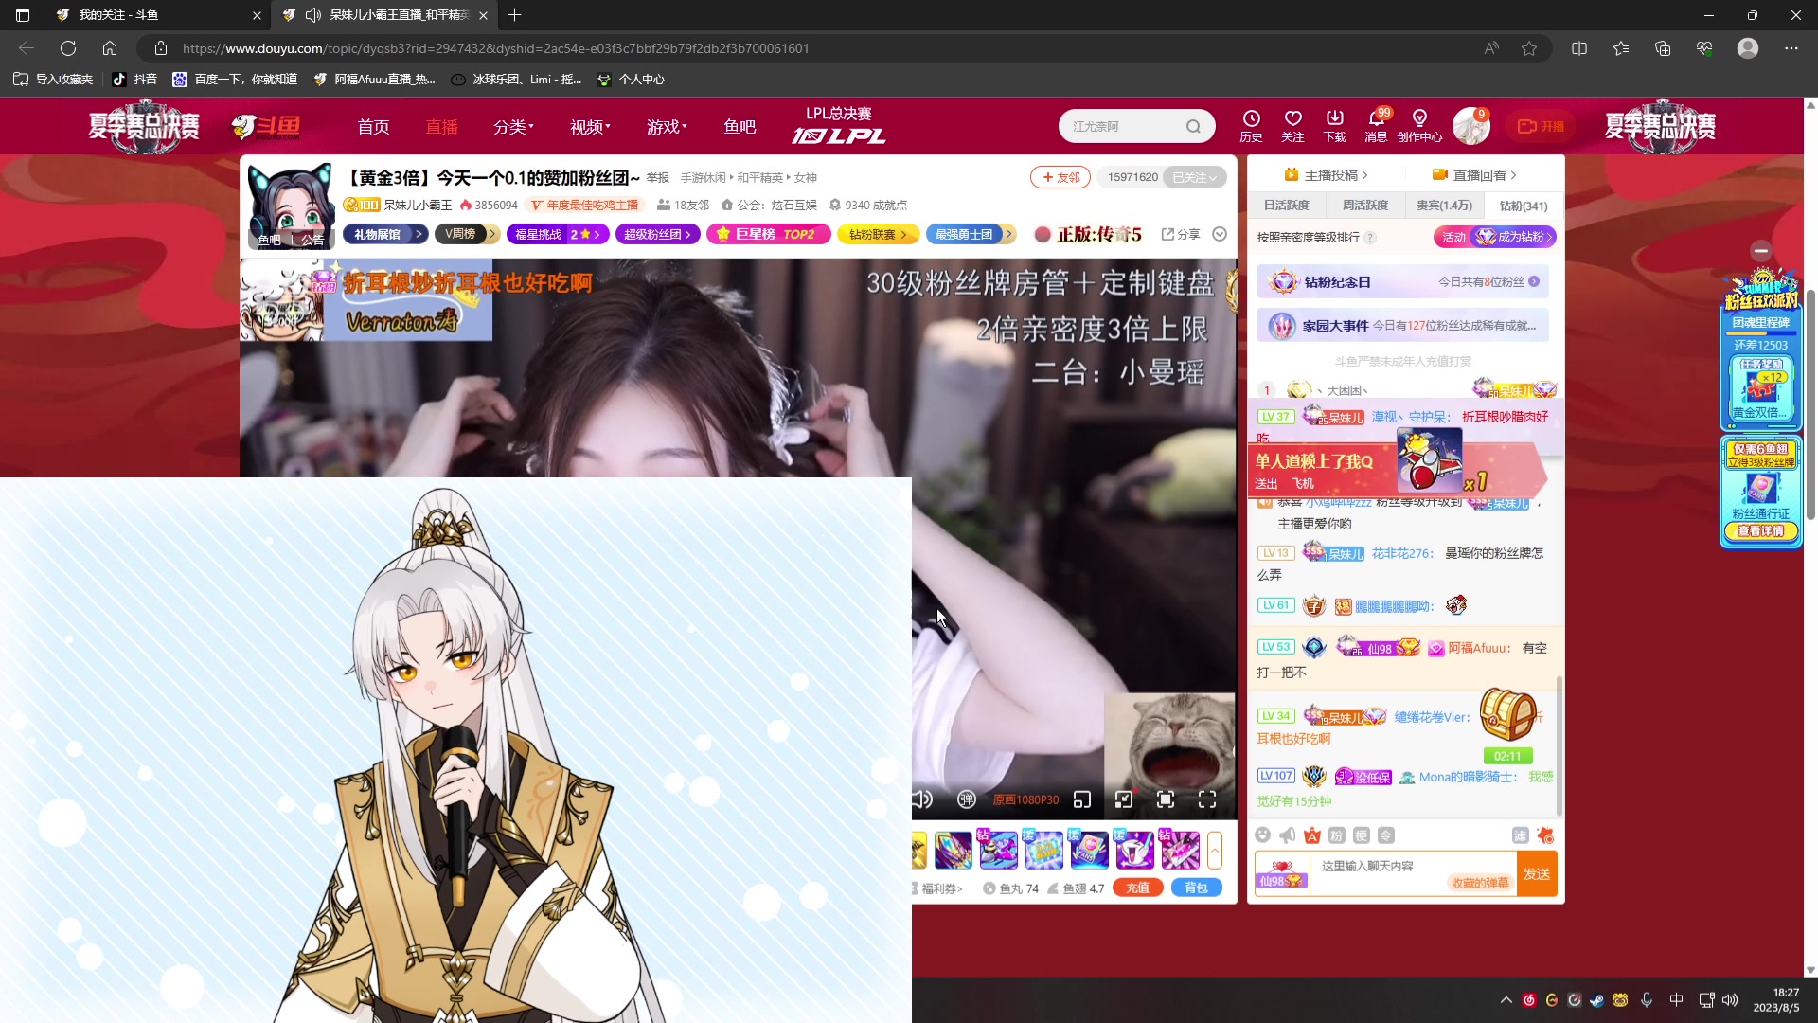Open 视频 dropdown in navigation

point(590,126)
